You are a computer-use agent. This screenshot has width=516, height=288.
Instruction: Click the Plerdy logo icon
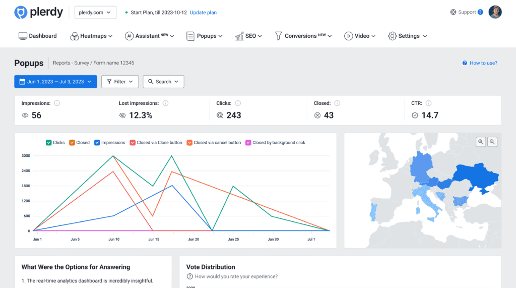(x=21, y=12)
